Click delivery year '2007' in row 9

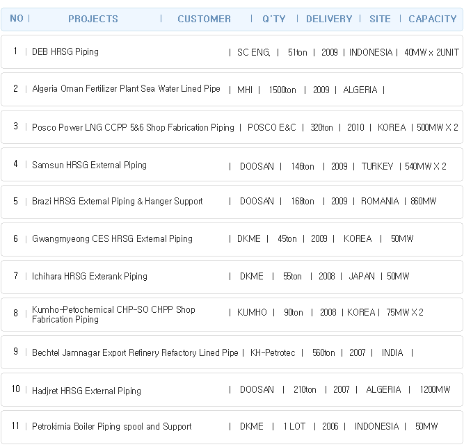[x=357, y=352]
